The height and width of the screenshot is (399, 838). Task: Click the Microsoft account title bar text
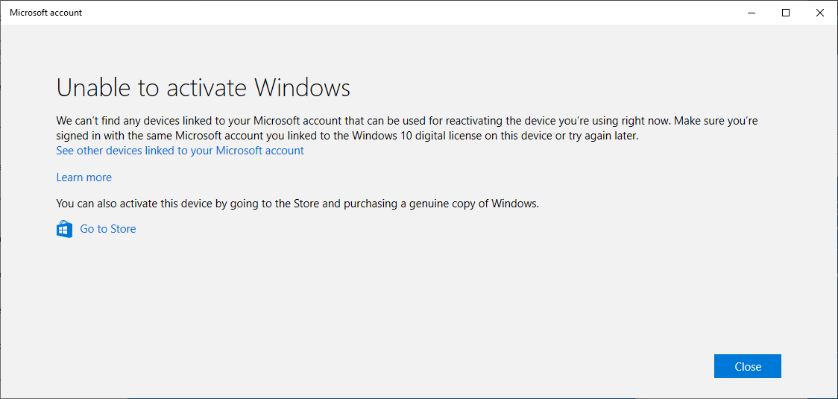click(46, 13)
